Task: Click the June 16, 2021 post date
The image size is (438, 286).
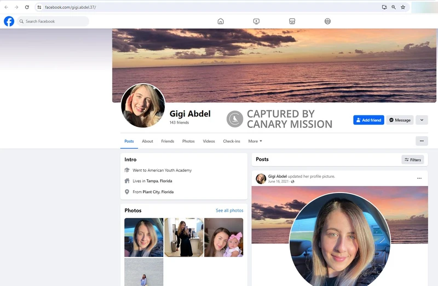Action: point(278,182)
